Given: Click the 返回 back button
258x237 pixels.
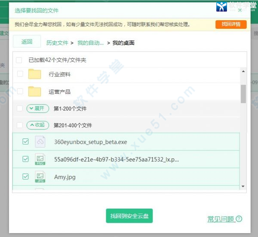Looking at the screenshot, I should point(27,42).
